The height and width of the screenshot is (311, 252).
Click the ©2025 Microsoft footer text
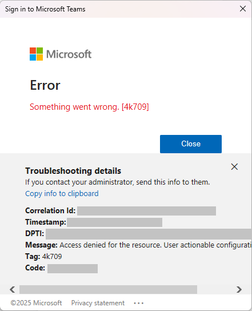36,303
